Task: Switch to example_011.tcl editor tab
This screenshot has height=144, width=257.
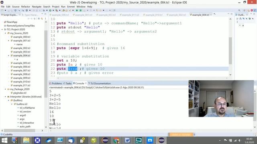Action: [129, 15]
